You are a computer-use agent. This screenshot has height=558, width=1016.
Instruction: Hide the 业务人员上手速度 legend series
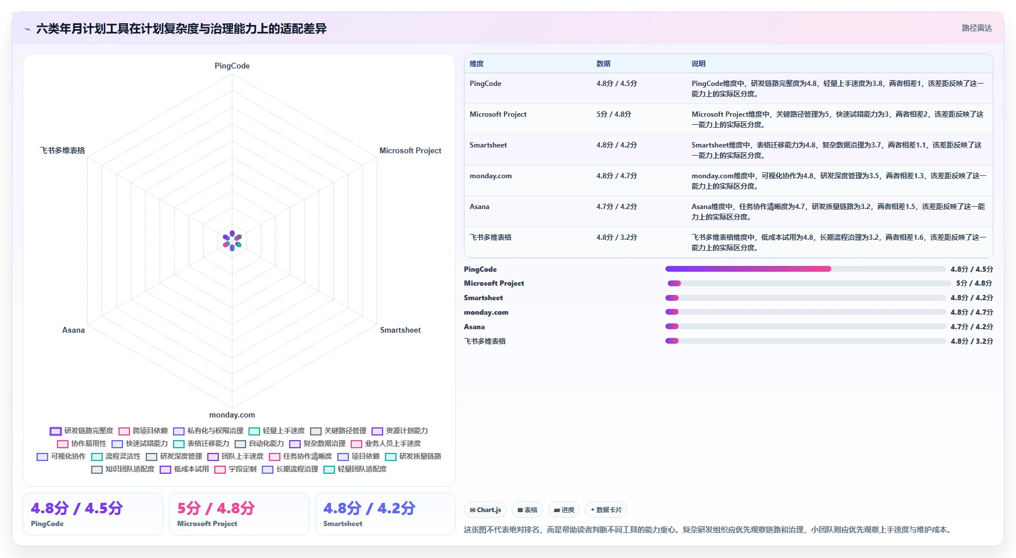tap(385, 444)
